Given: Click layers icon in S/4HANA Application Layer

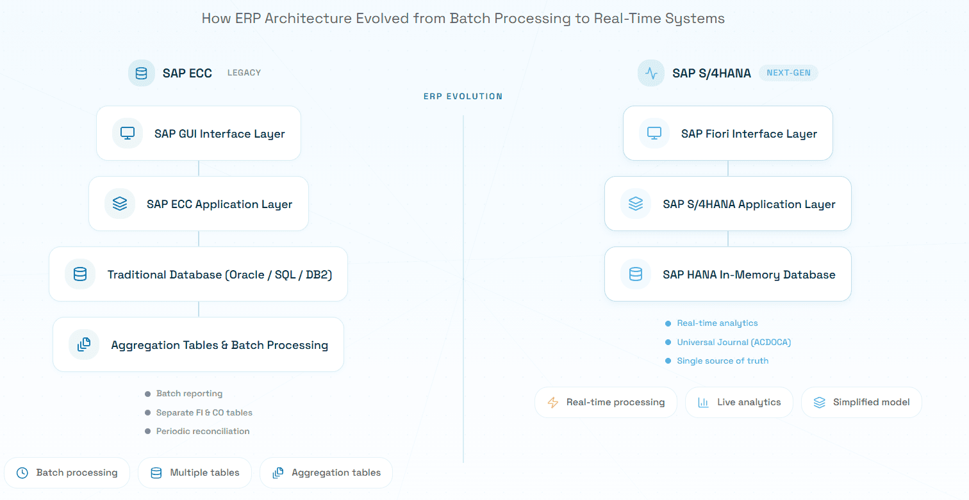Looking at the screenshot, I should 636,204.
